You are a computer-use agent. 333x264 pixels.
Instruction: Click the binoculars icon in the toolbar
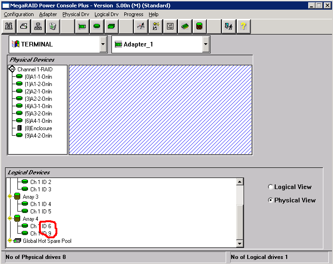click(9, 27)
